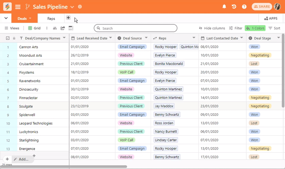285x169 pixels.
Task: Open the Sort option
Action: pos(274,28)
